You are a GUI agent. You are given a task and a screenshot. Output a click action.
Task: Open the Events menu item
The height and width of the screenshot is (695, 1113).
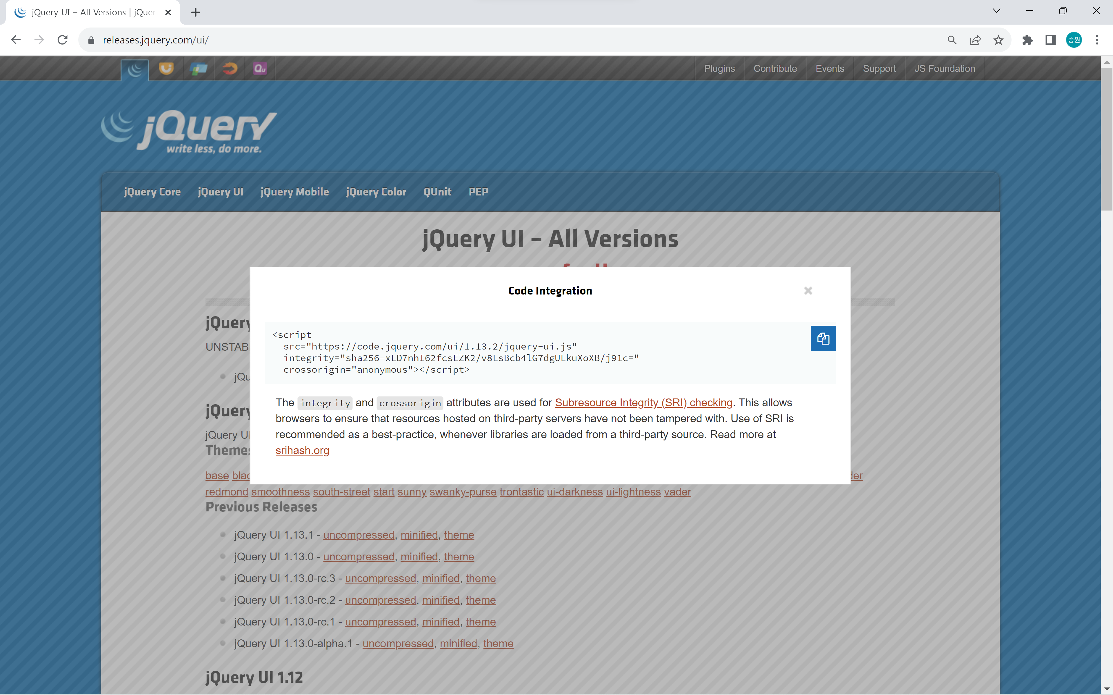(x=830, y=69)
